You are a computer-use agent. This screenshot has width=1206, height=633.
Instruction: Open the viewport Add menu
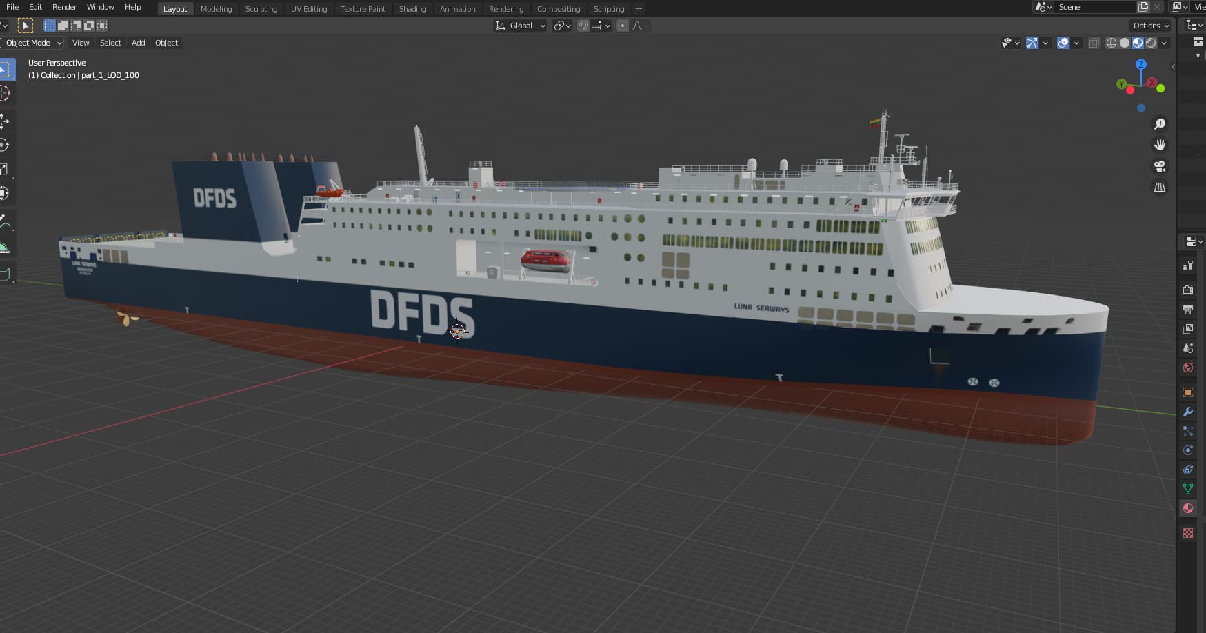coord(138,43)
